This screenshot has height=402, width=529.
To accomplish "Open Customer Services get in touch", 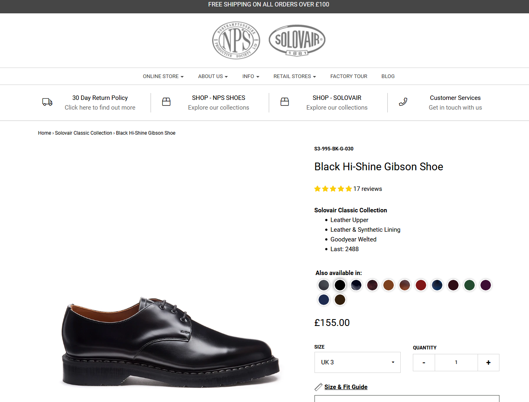I will point(455,103).
